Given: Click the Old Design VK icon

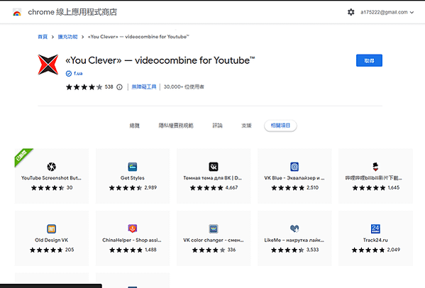Looking at the screenshot, I should (x=52, y=228).
